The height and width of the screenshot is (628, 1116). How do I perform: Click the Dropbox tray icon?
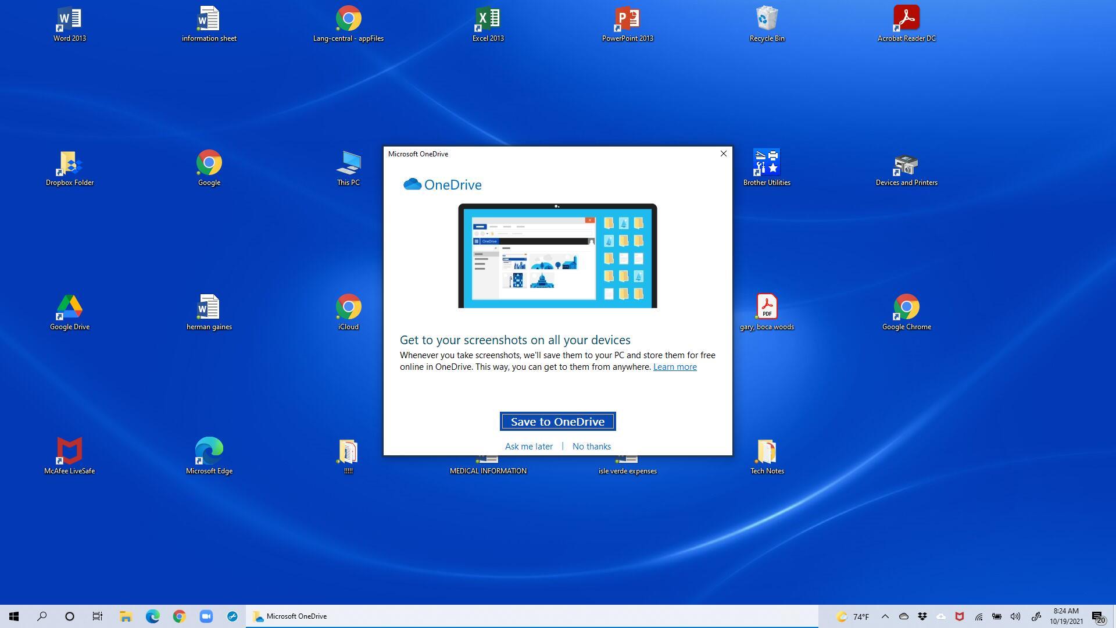(922, 616)
